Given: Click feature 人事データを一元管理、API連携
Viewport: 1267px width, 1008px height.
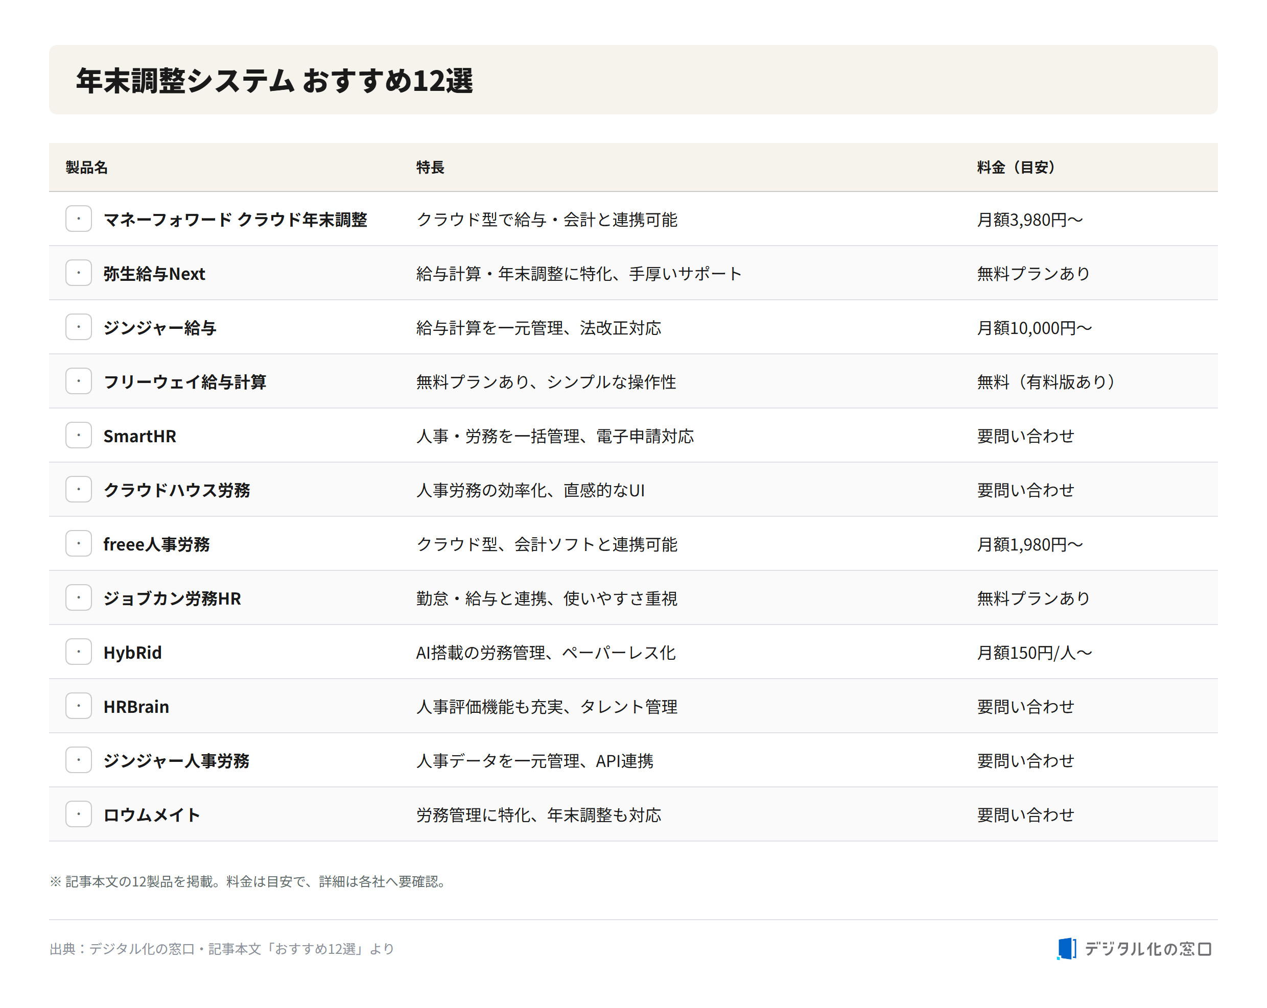Looking at the screenshot, I should pyautogui.click(x=535, y=761).
